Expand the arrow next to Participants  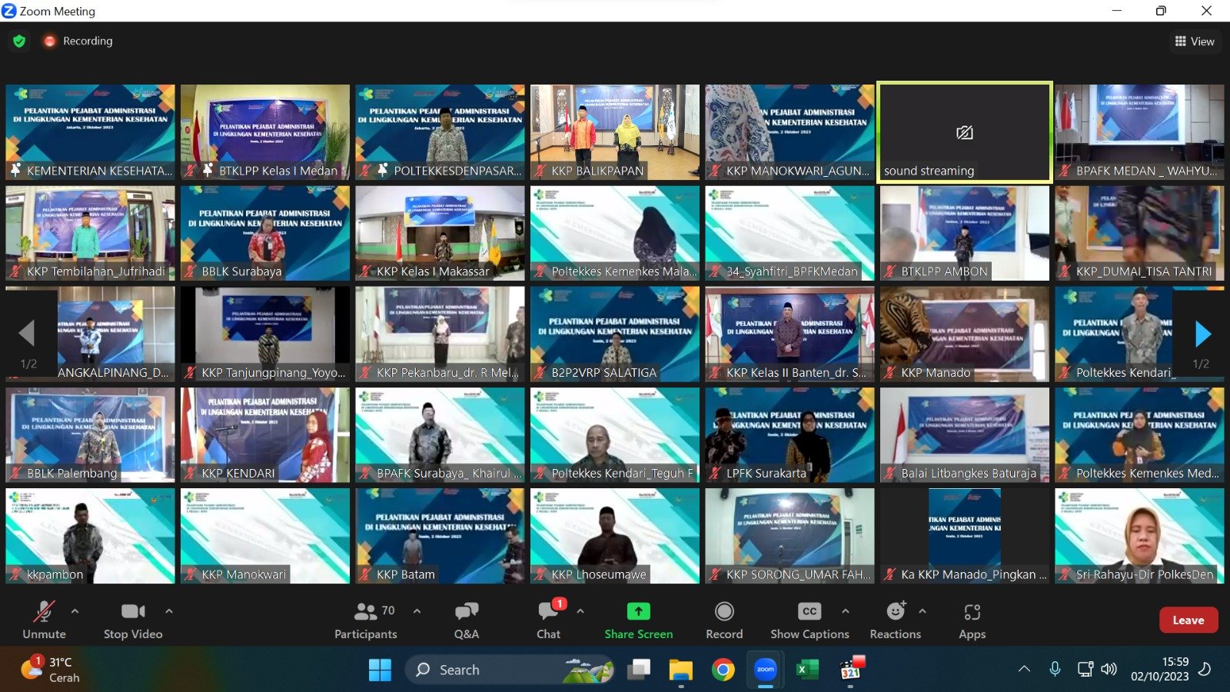[417, 611]
